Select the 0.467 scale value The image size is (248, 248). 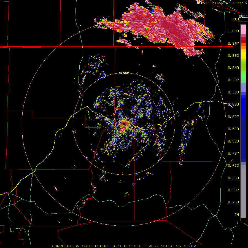233,153
